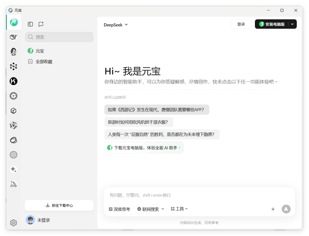Click 未登录 not-logged-in label
Screen dimensions: 309x236
coord(43,220)
